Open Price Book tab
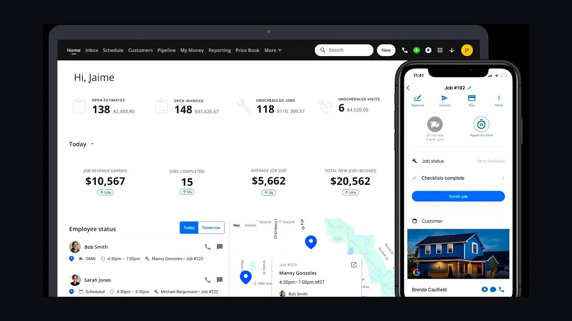Viewport: 572px width, 321px height. pyautogui.click(x=247, y=50)
